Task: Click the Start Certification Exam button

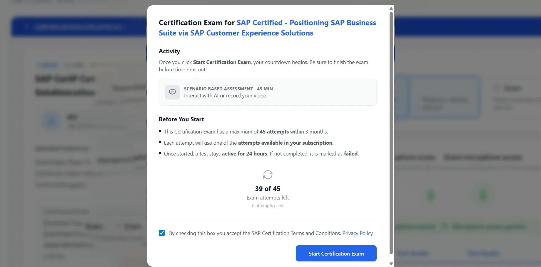Action: (x=336, y=254)
